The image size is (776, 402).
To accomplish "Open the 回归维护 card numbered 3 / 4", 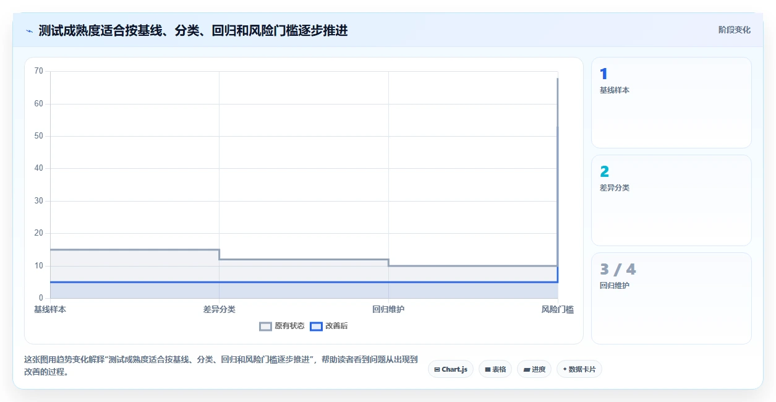I will tap(672, 298).
